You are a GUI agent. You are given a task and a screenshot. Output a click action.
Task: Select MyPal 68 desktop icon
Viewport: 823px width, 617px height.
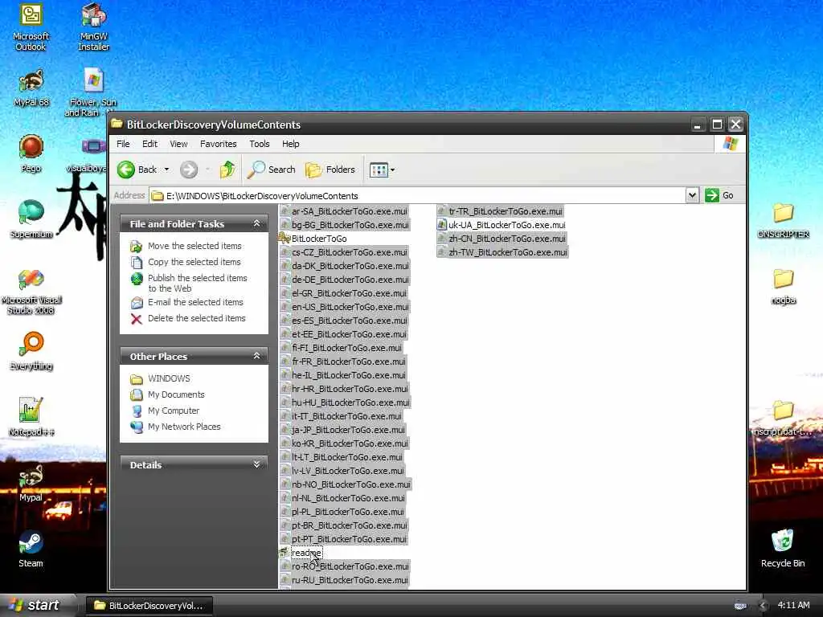(x=31, y=88)
